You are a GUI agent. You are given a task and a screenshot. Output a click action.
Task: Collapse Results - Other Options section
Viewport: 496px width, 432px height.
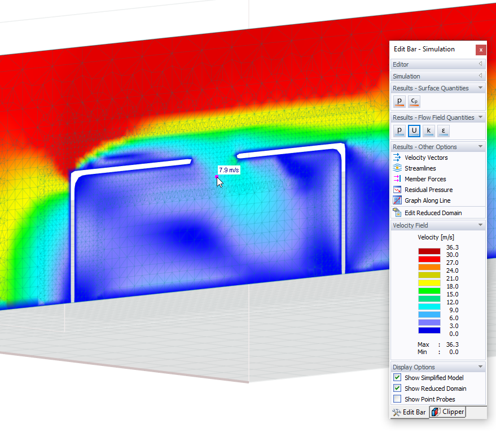click(480, 146)
